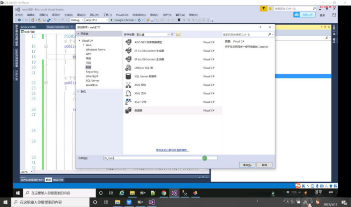Click the Sogou input method S icon
This screenshot has height=207, width=351.
pos(297,186)
